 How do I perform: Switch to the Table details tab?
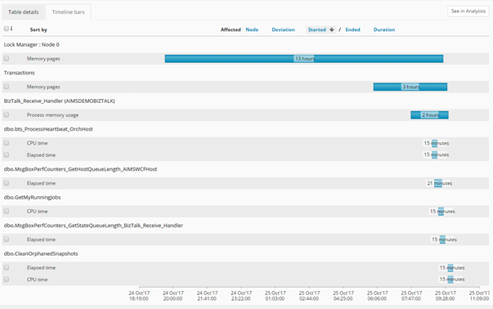pyautogui.click(x=23, y=12)
